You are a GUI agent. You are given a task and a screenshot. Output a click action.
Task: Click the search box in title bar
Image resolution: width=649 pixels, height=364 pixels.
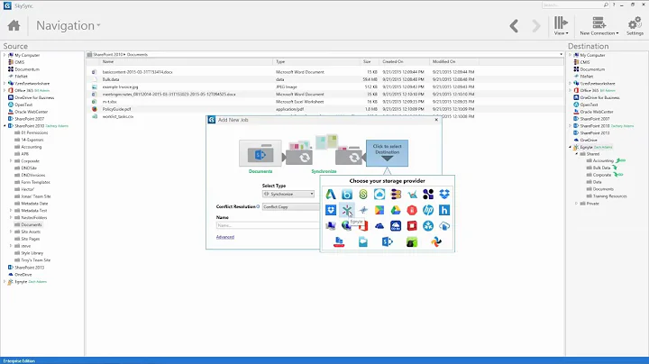coord(575,5)
